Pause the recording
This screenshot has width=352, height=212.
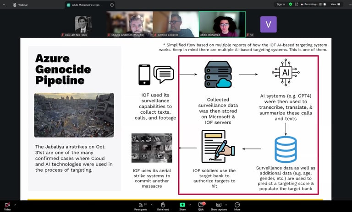point(320,4)
